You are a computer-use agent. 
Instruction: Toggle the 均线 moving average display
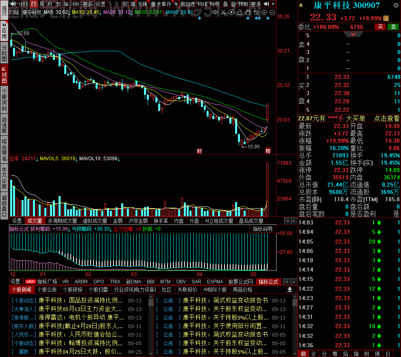point(203,4)
